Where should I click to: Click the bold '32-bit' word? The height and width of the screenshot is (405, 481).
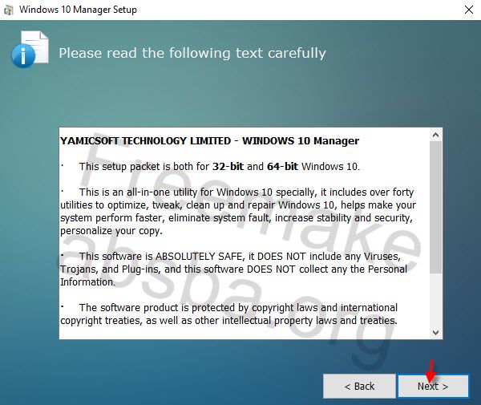(x=228, y=166)
